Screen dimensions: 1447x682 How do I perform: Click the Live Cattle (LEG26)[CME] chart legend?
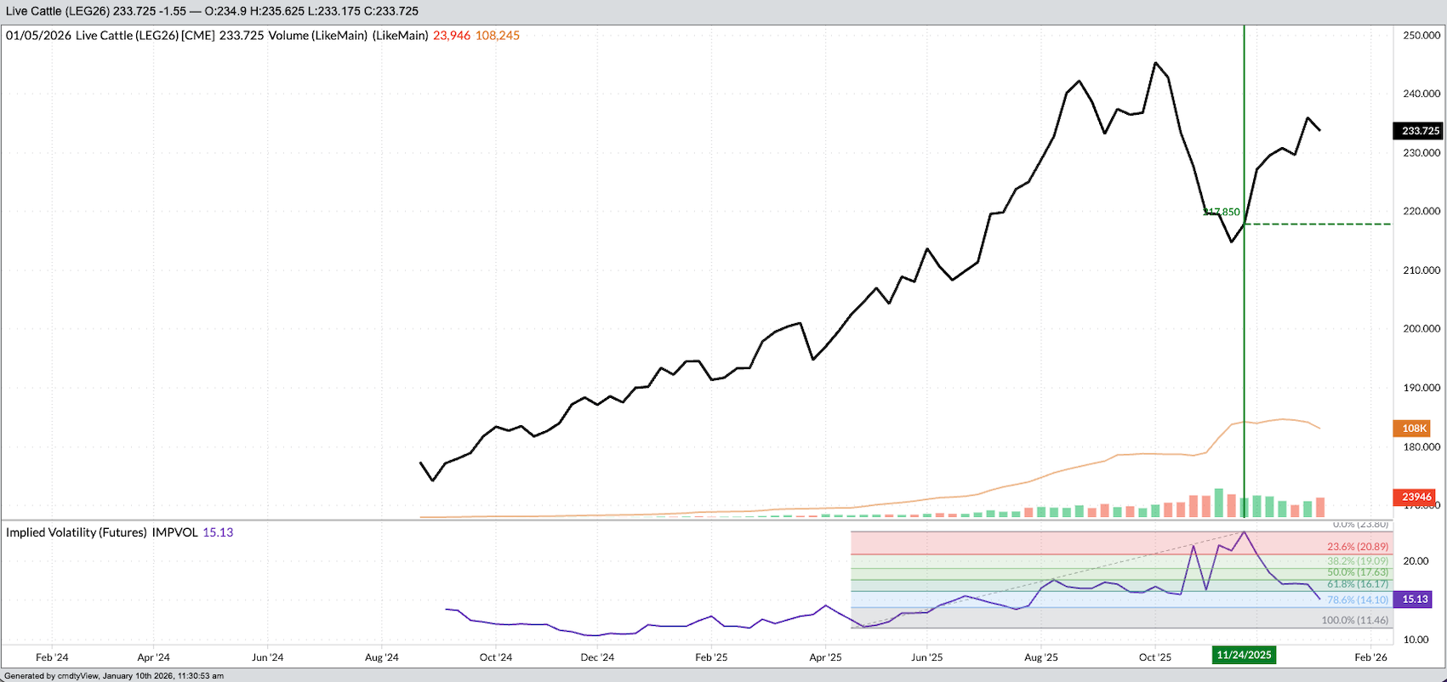click(145, 36)
